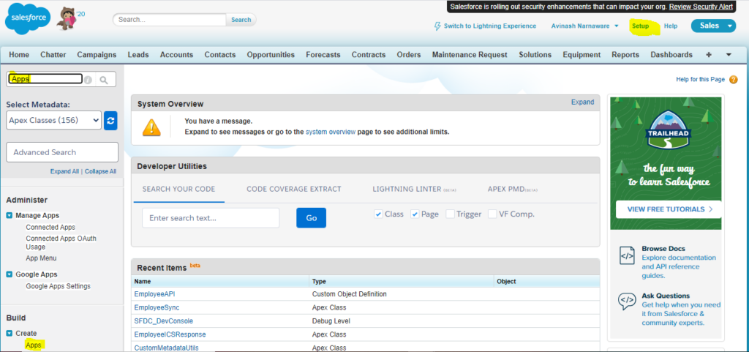Click Switch to Lightning Experience link
This screenshot has height=352, width=749.
(489, 26)
